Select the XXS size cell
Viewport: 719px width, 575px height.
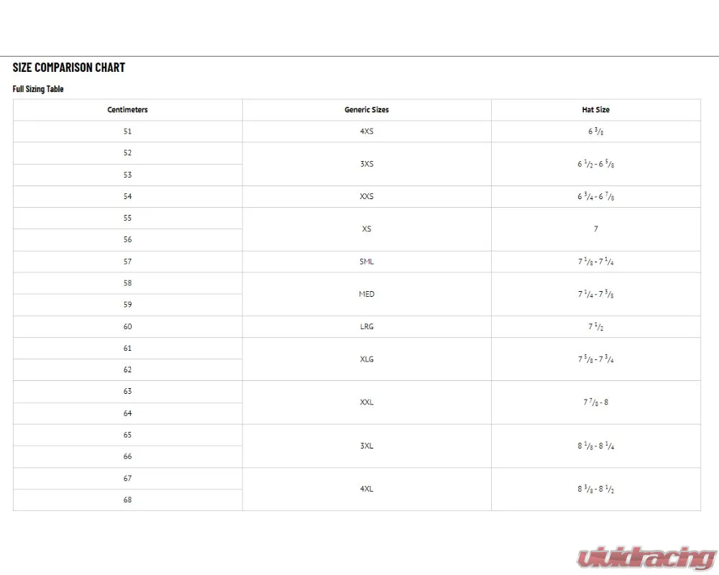(367, 196)
